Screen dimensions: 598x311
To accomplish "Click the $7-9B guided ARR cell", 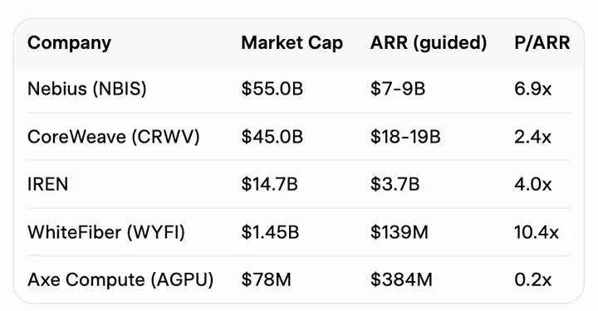I will (x=398, y=89).
